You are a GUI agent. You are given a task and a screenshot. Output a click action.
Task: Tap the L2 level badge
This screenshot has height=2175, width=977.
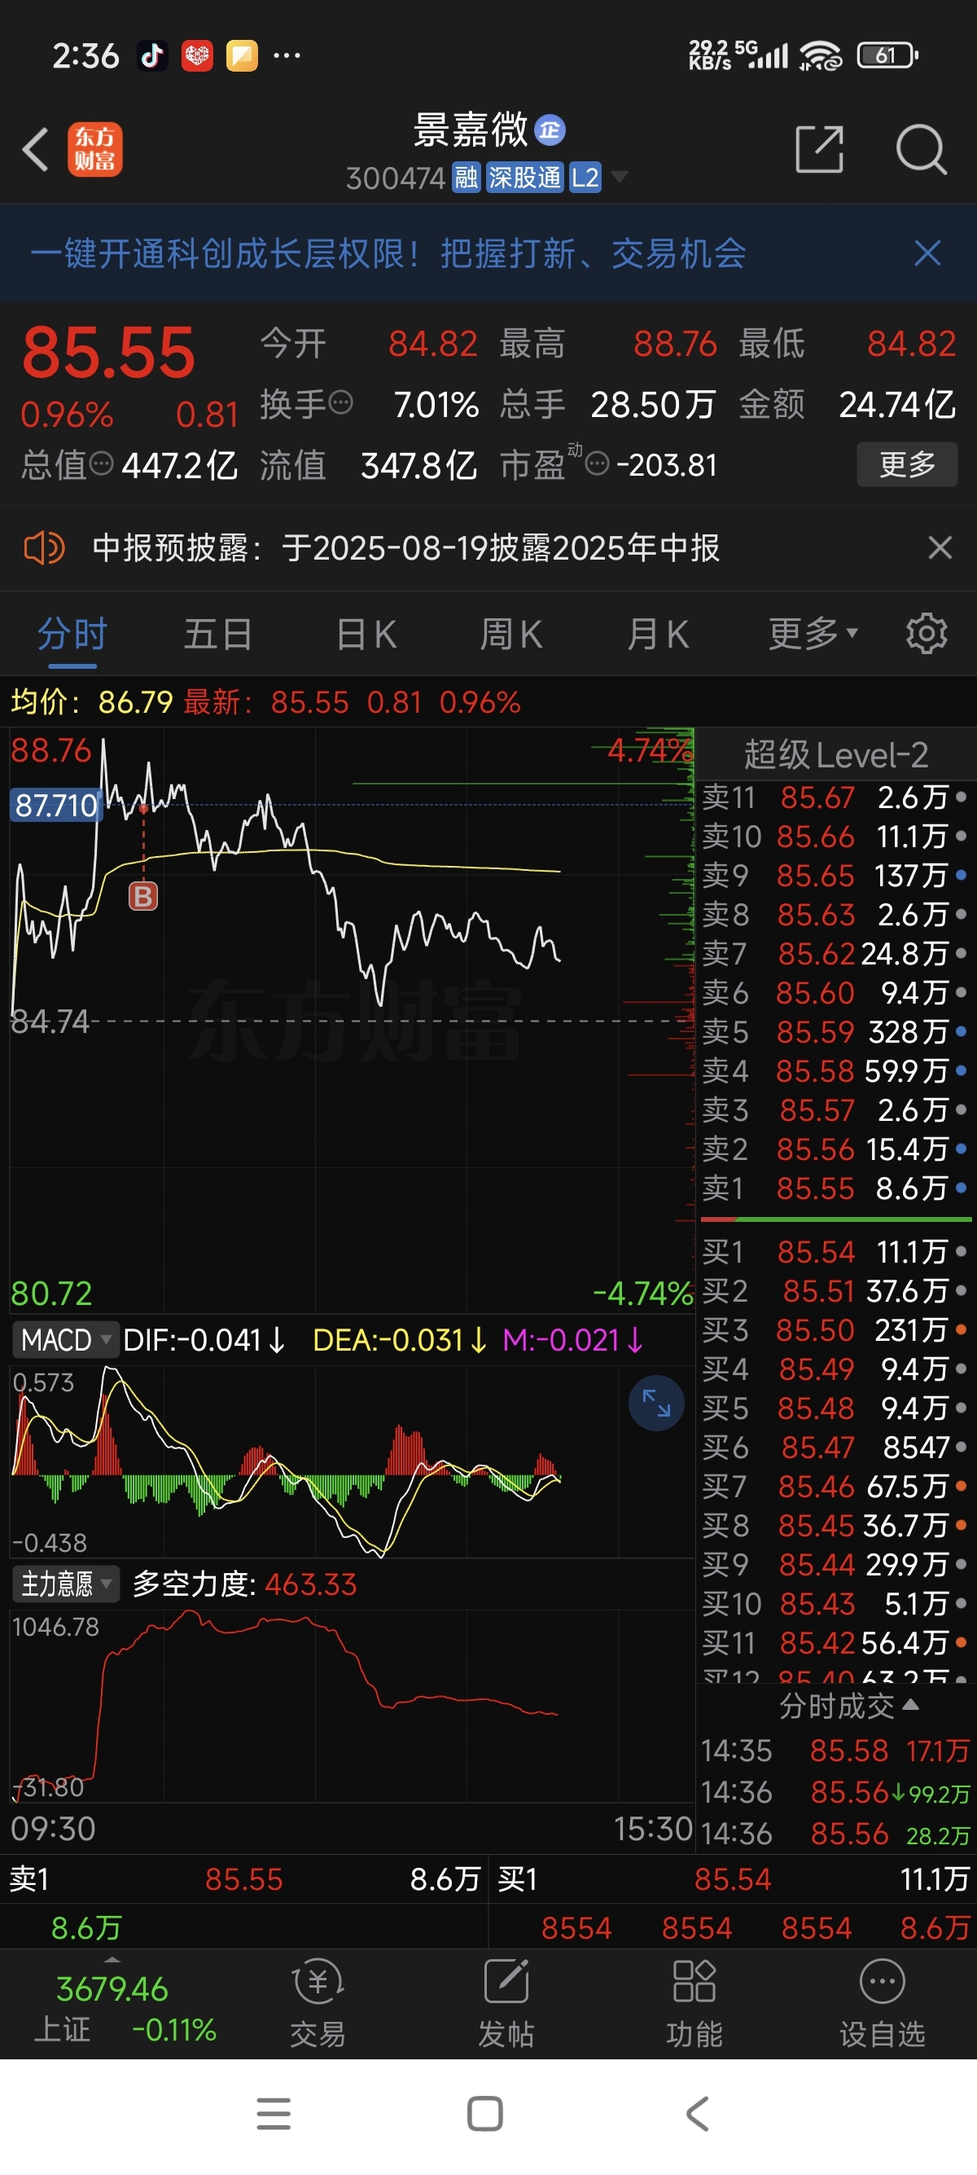click(585, 178)
